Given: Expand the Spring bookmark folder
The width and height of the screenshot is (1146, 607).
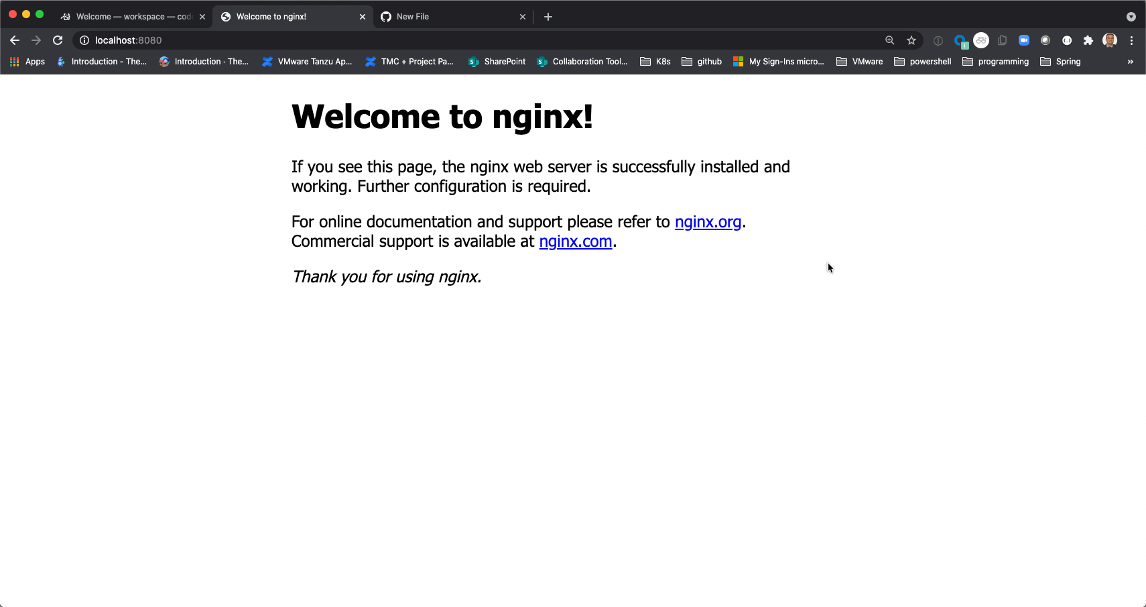Looking at the screenshot, I should [1060, 62].
